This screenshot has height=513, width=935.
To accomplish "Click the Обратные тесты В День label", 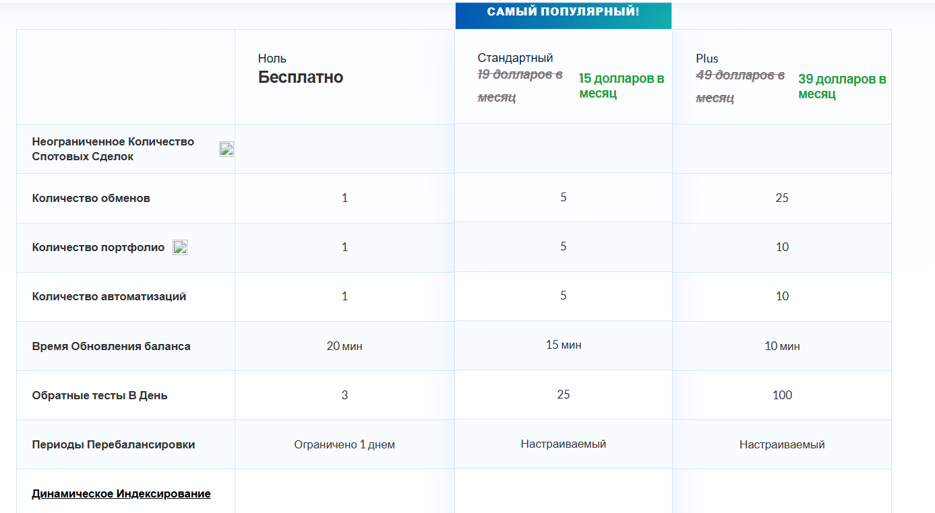I will [100, 395].
